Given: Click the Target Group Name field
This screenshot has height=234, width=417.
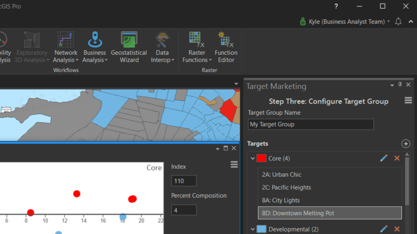Looking at the screenshot, I should [310, 124].
